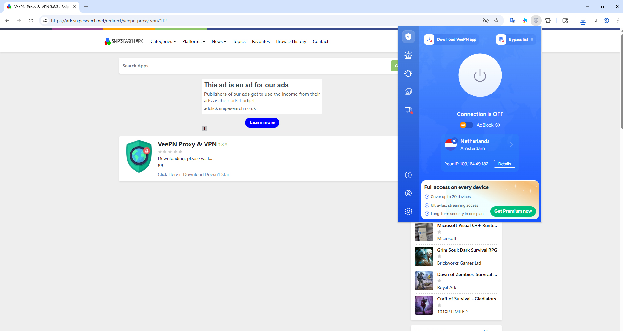Click the crossed-out eye icon in address bar

(x=486, y=21)
